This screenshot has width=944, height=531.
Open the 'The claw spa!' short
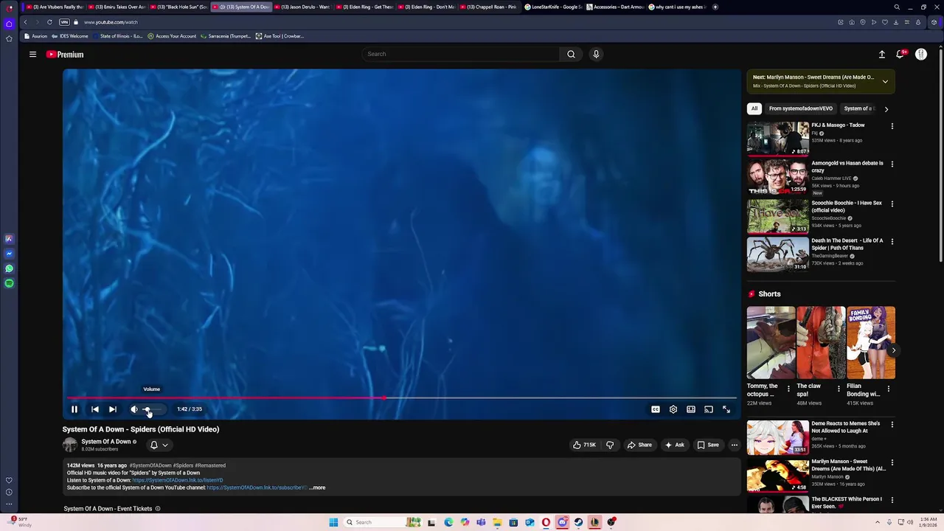tap(821, 342)
